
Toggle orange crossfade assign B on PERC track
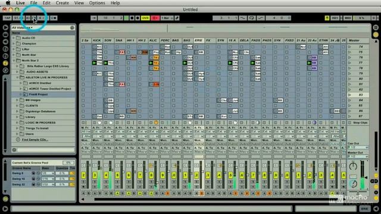[167, 193]
